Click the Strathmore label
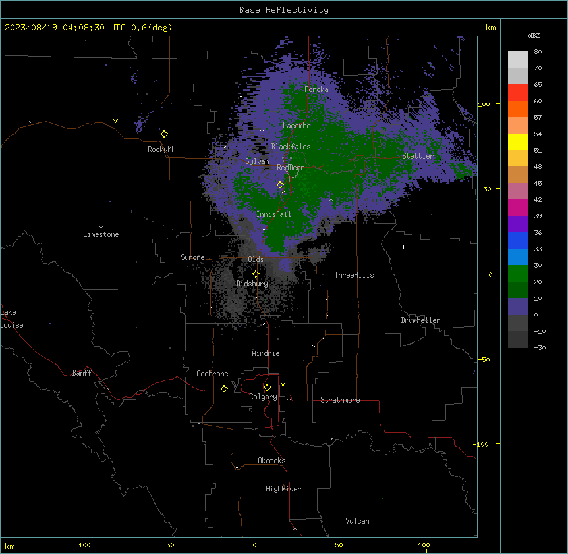The width and height of the screenshot is (568, 554). [340, 400]
